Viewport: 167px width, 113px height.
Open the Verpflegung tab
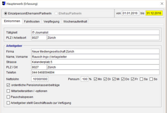point(51,22)
